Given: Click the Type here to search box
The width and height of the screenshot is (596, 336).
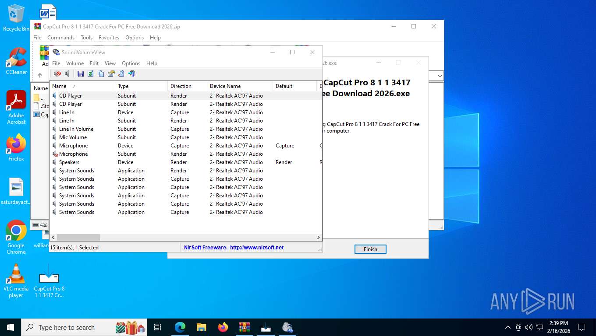Looking at the screenshot, I should (x=83, y=327).
